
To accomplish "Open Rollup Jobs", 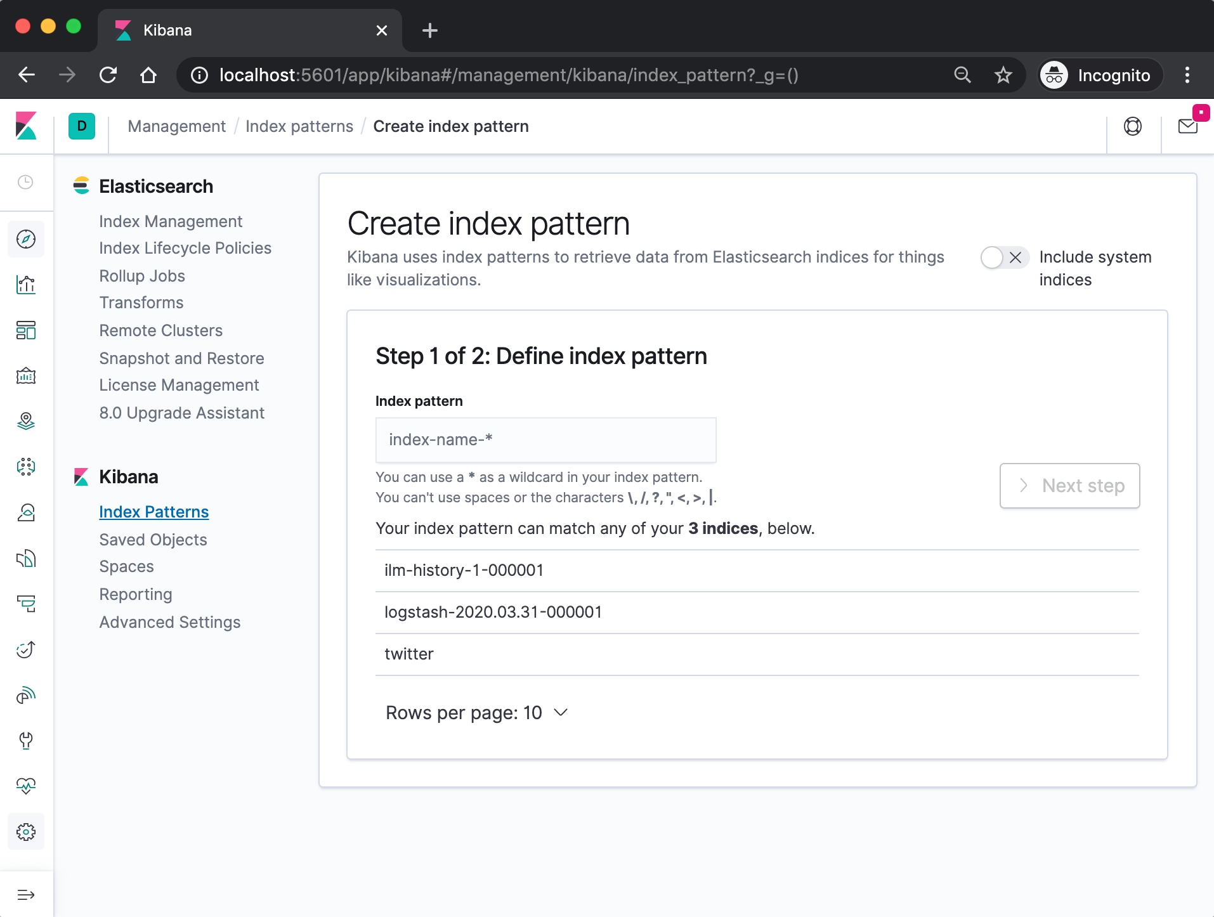I will [x=142, y=276].
